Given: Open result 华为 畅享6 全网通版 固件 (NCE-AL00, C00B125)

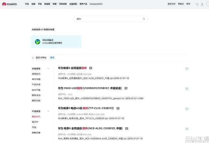Looking at the screenshot, I should pos(90,129).
